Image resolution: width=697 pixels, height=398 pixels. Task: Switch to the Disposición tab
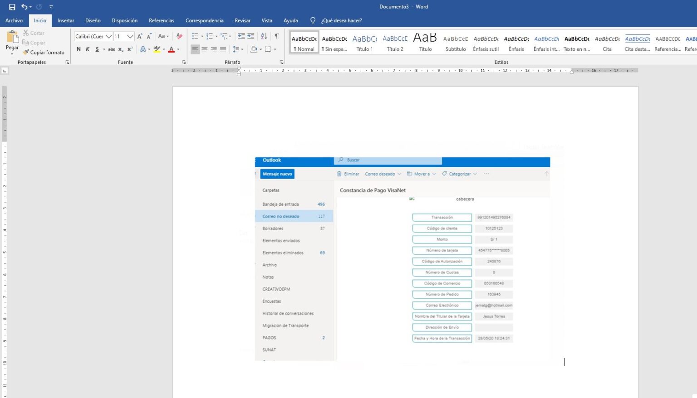125,20
